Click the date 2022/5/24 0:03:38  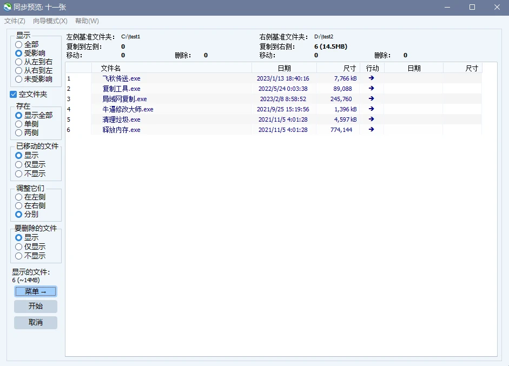283,89
